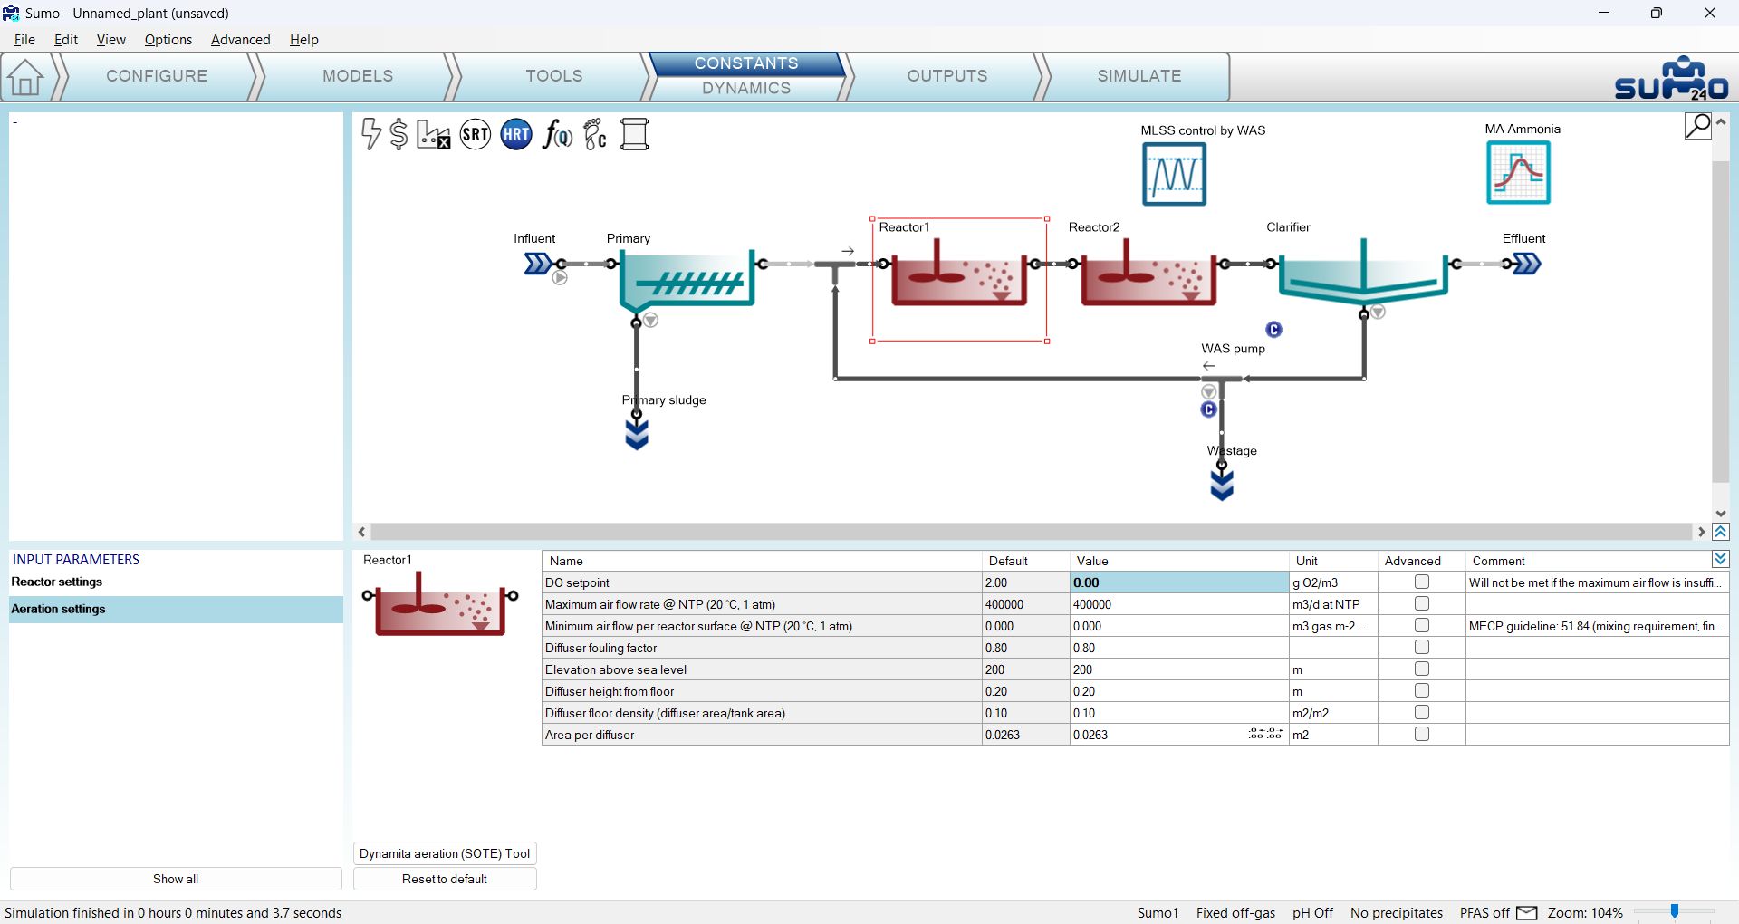Open the Help menu

pos(304,40)
